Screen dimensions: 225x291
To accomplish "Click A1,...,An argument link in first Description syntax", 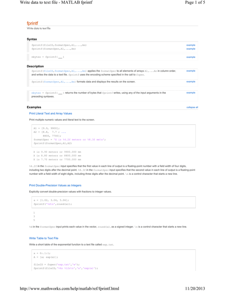I will [x=79, y=71].
